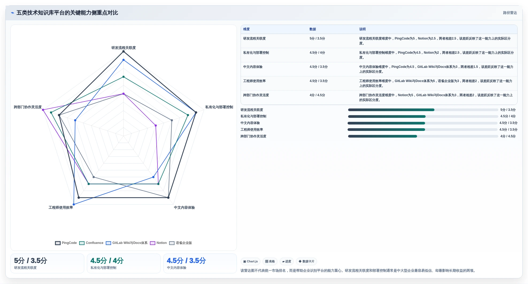Click the 跨部门协作灵活度 radar axis label
The image size is (528, 284).
28,107
